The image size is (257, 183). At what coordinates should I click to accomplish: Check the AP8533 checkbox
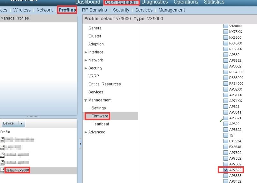(x=226, y=176)
